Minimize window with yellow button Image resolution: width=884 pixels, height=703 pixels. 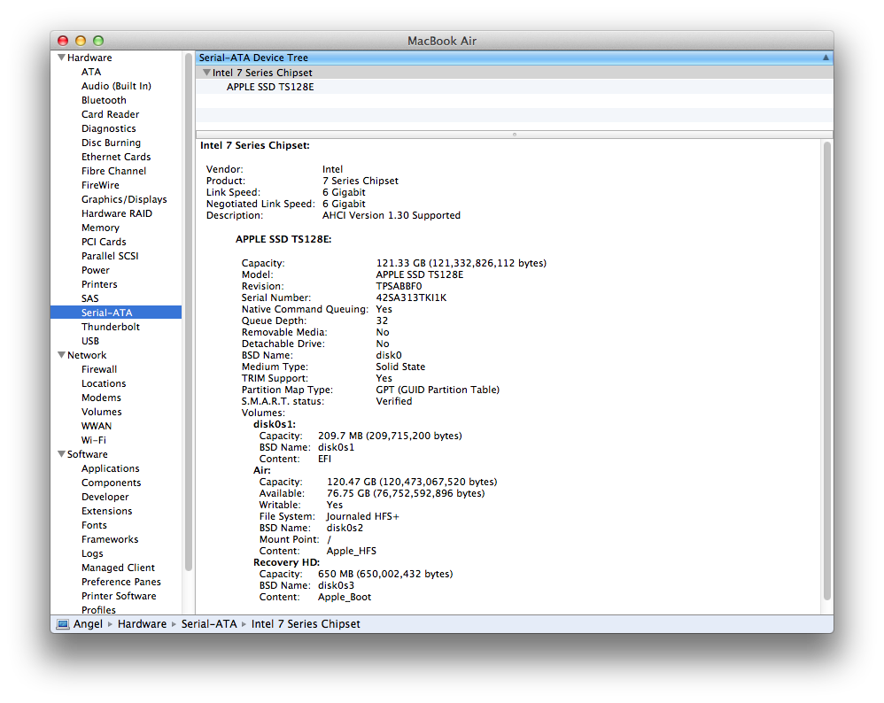coord(80,41)
